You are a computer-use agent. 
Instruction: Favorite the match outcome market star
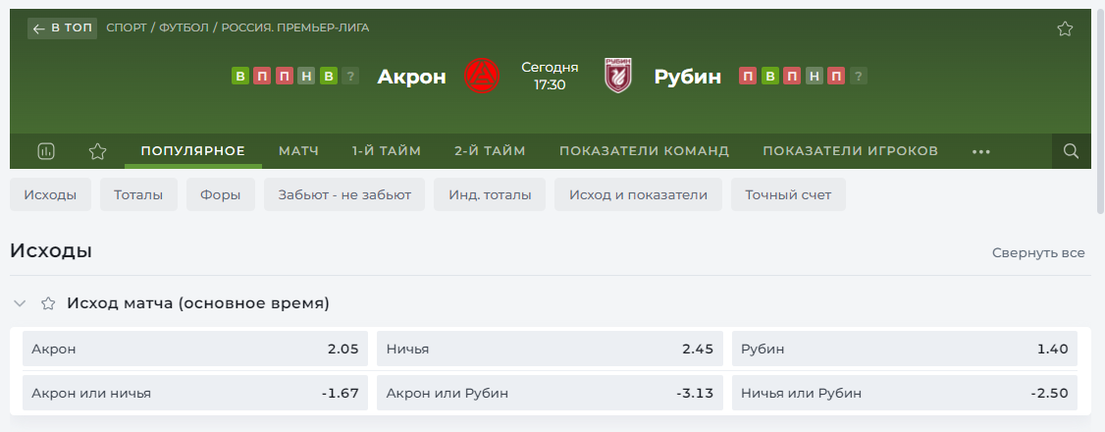point(47,303)
